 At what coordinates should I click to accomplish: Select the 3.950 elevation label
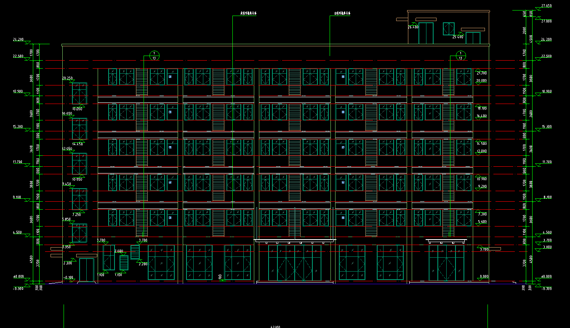point(66,247)
